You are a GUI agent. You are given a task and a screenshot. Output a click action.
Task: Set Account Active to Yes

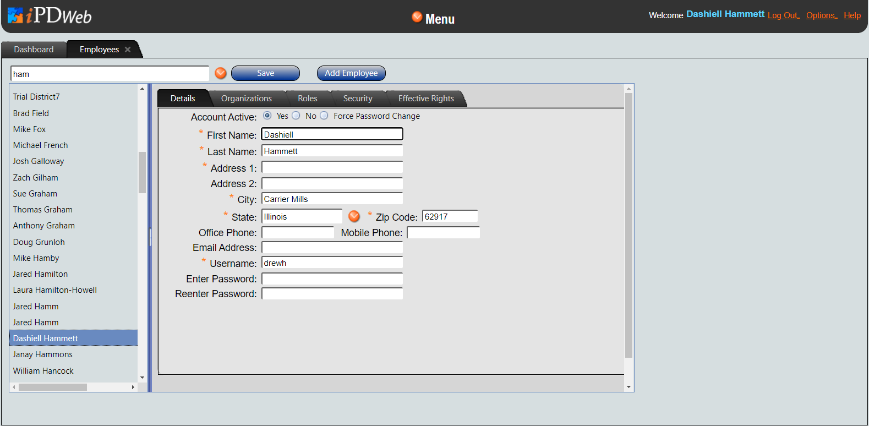point(267,116)
